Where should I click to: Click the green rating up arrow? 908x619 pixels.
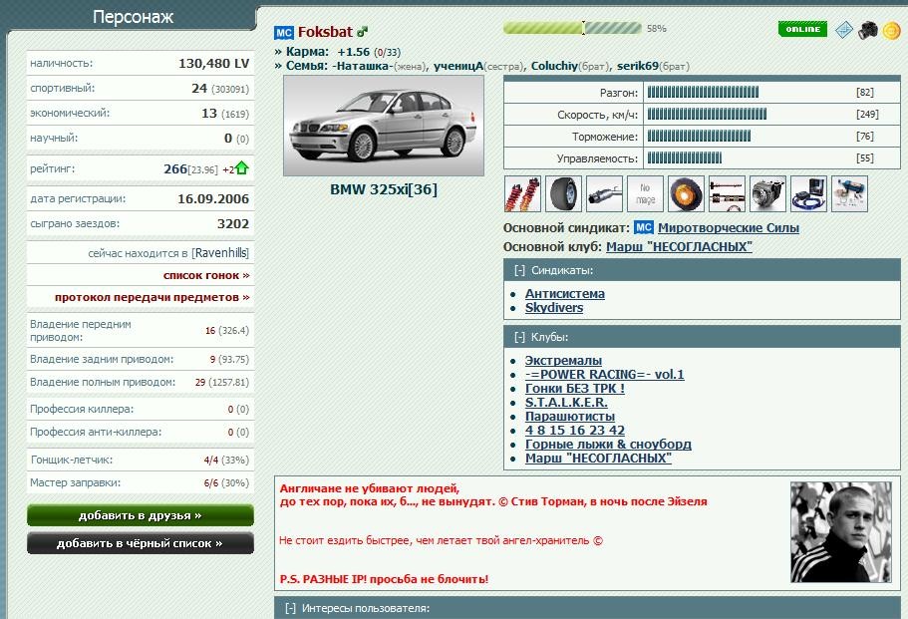coord(242,167)
